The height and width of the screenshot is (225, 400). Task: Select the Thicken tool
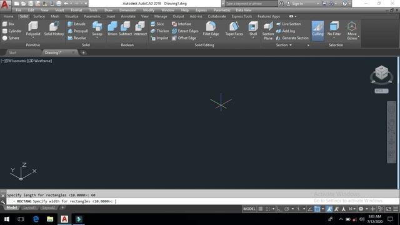click(x=160, y=31)
